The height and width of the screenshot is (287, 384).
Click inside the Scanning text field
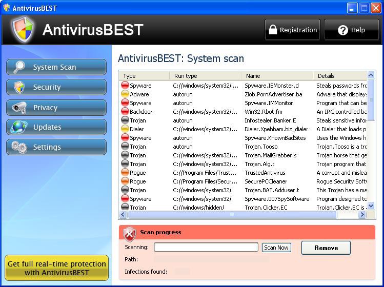pyautogui.click(x=206, y=247)
